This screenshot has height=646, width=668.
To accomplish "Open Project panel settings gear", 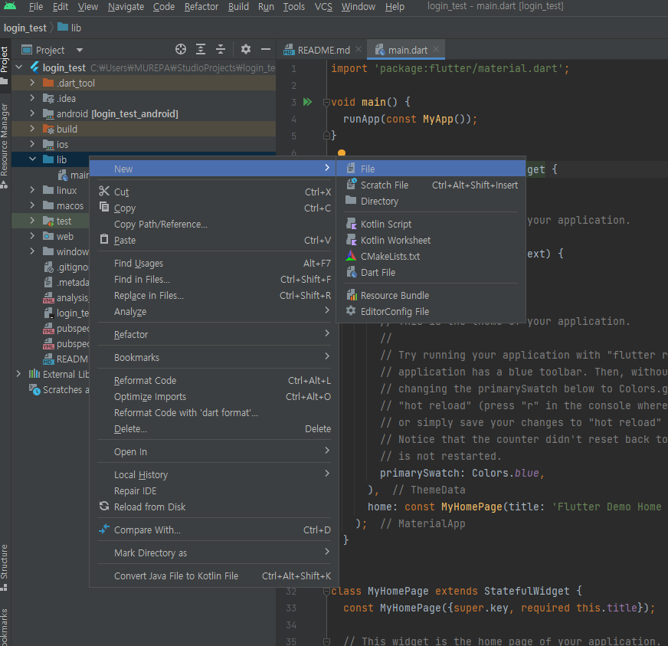I will 246,50.
